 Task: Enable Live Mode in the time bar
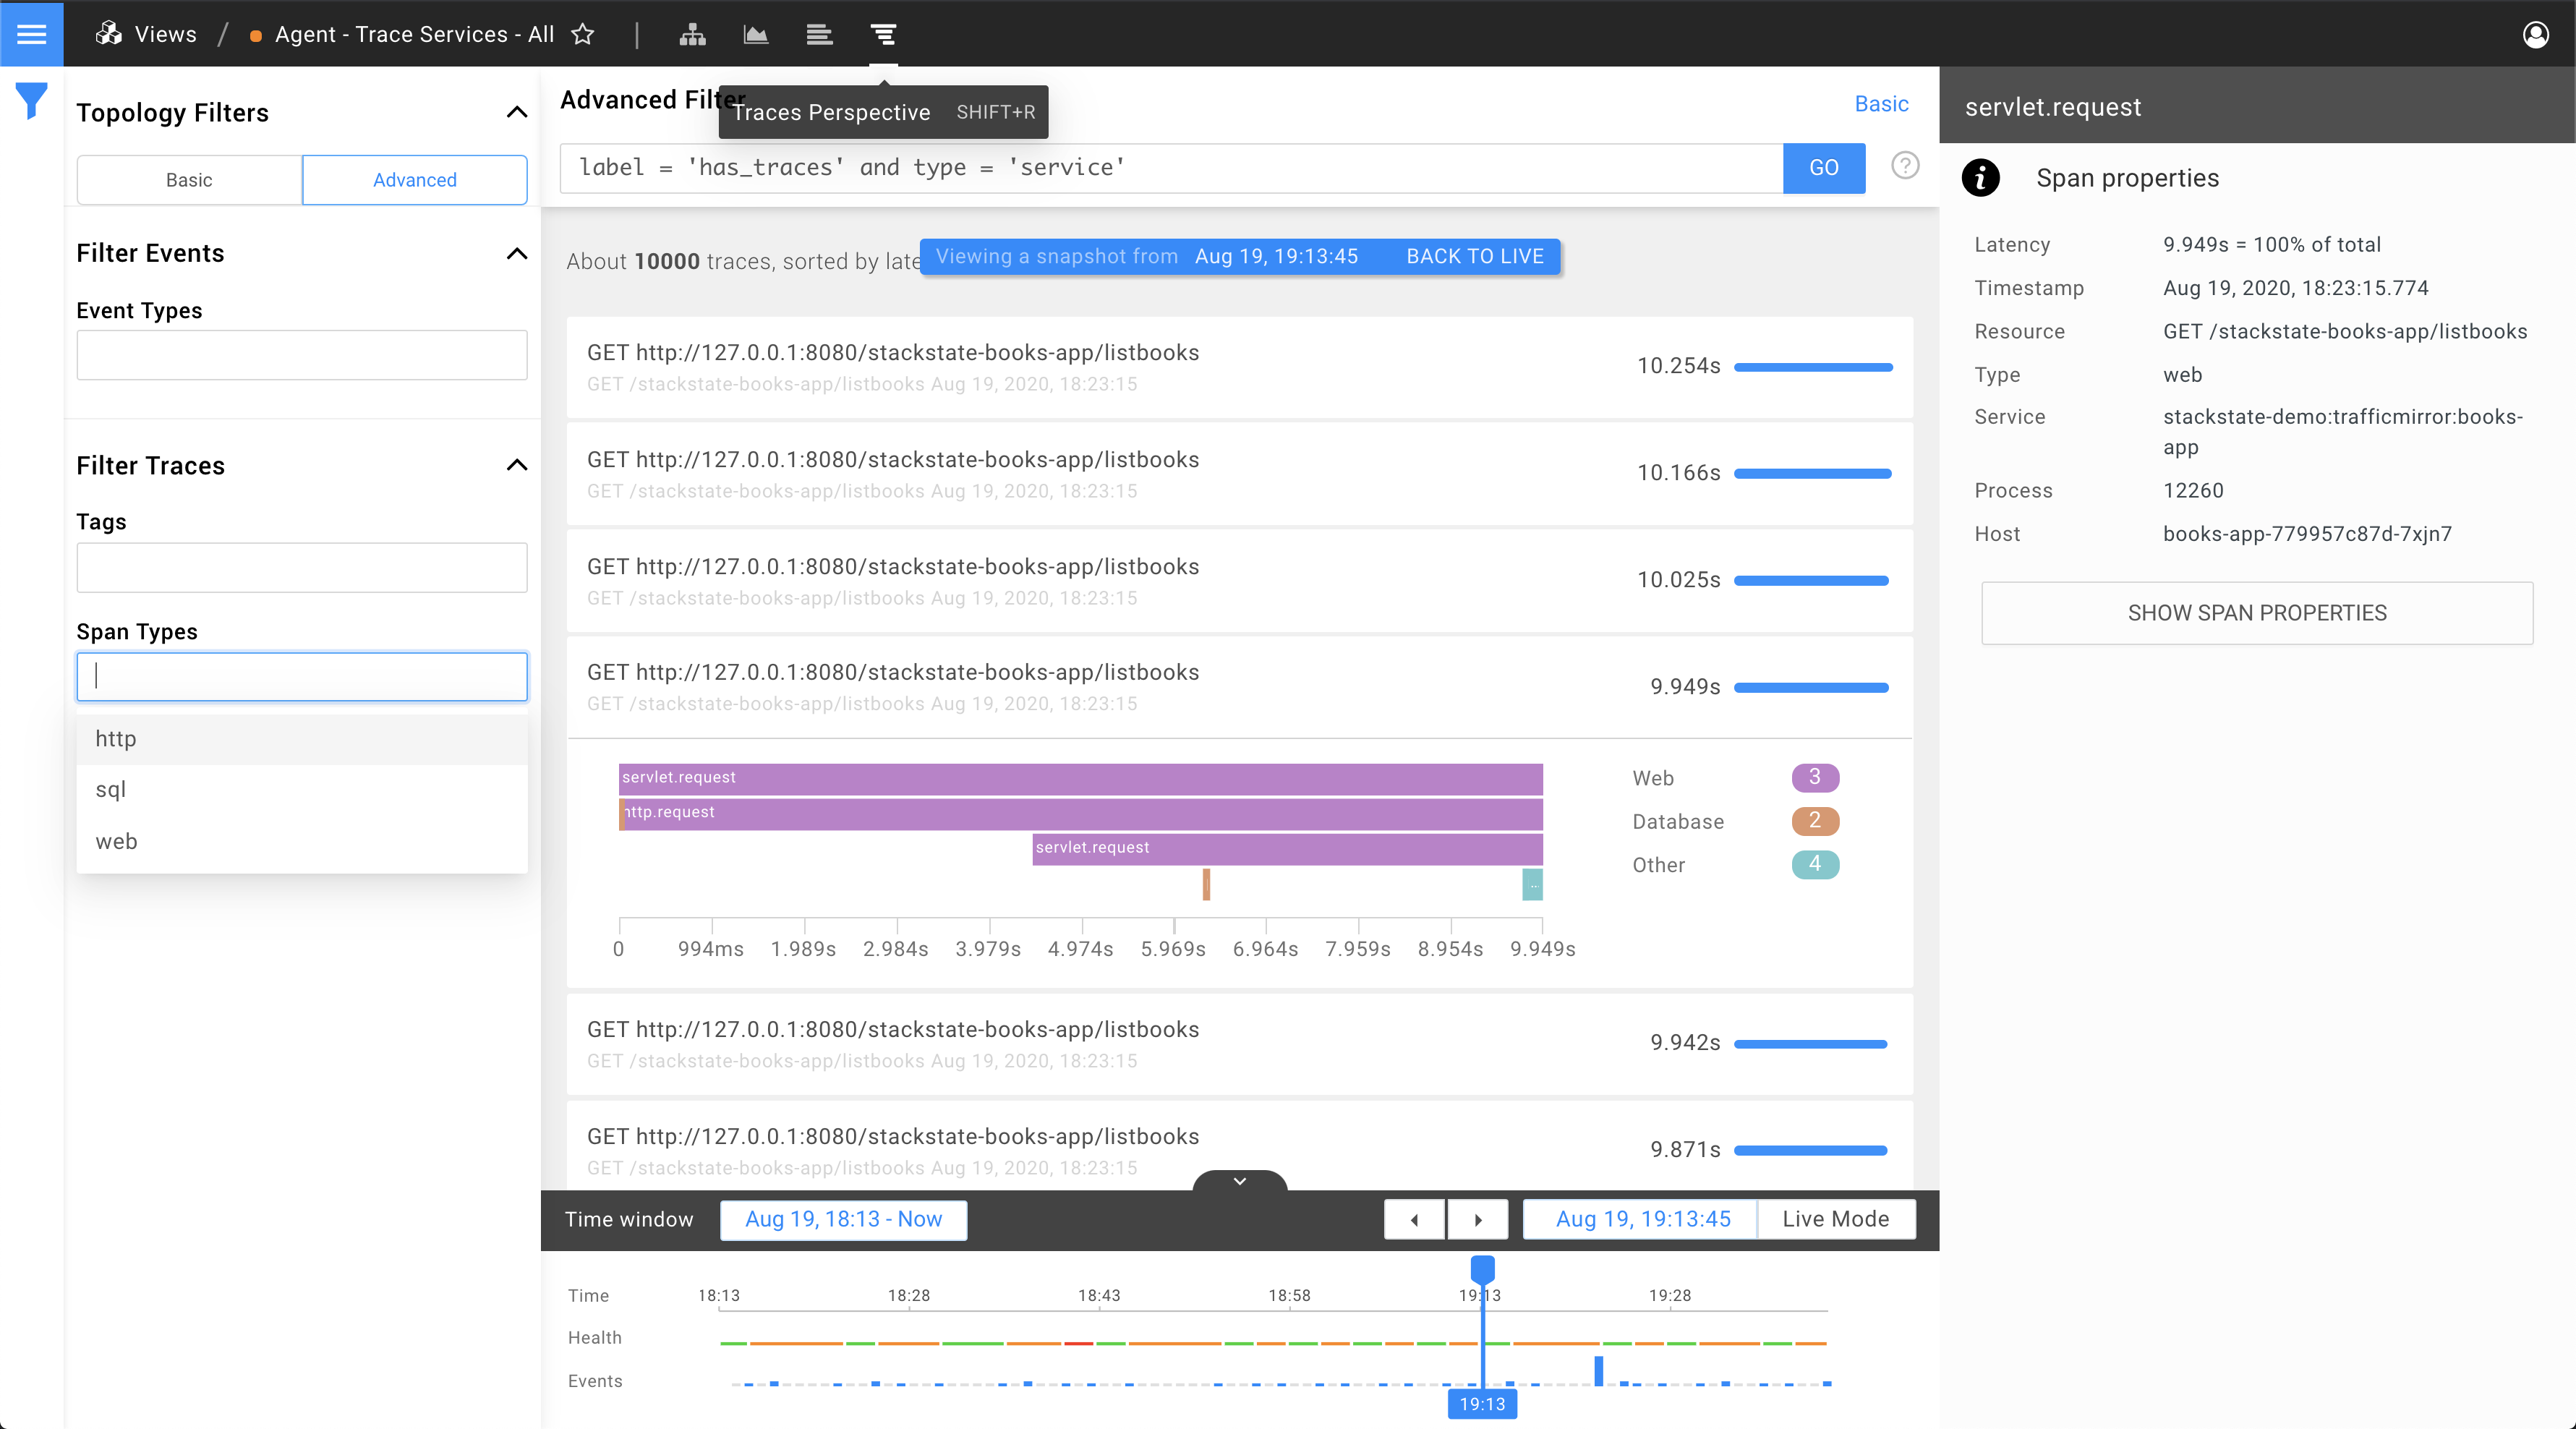(1836, 1218)
